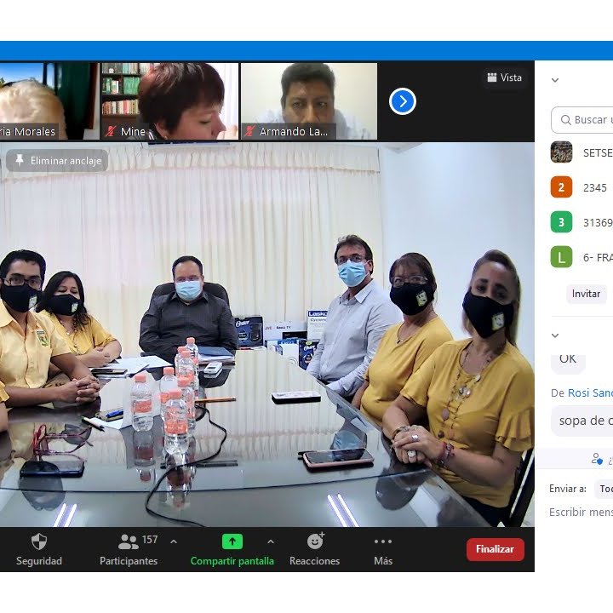Click the Más three-dots icon
The height and width of the screenshot is (613, 613).
(383, 541)
